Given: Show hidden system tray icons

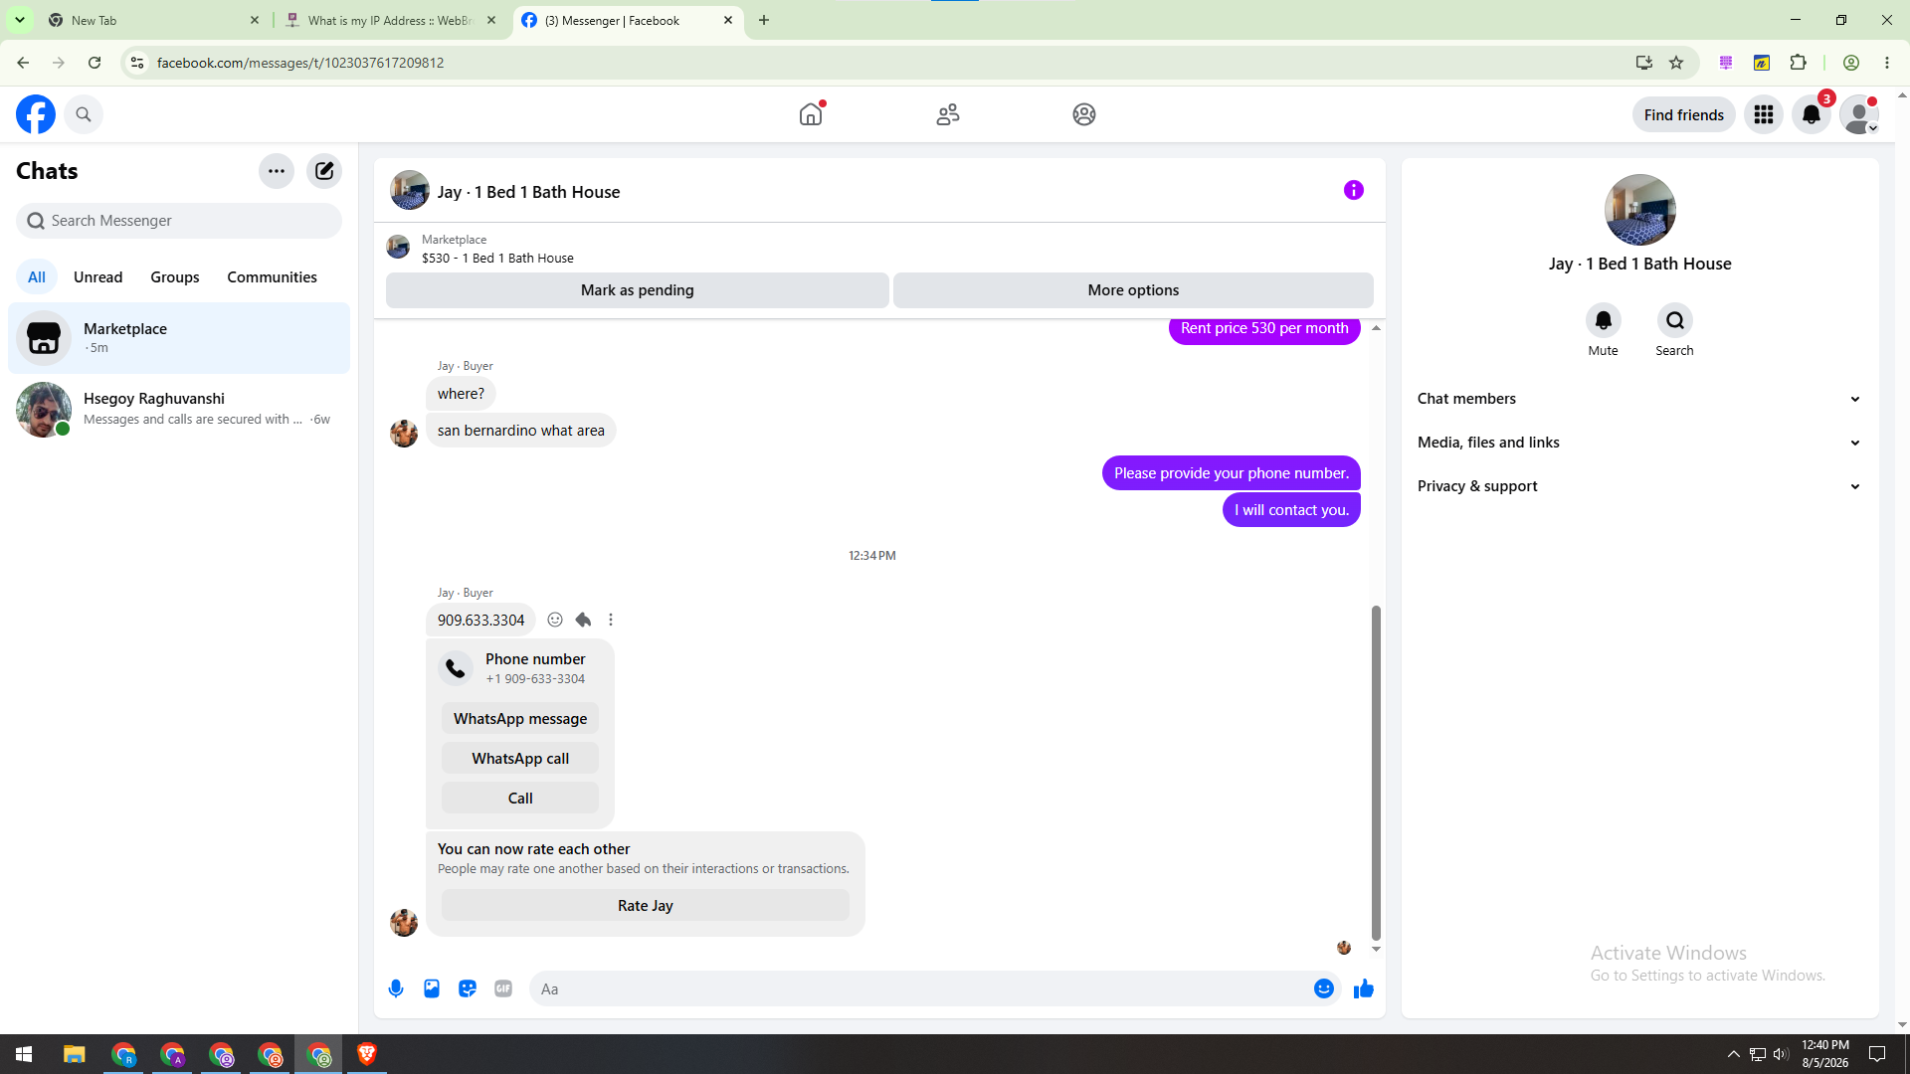Looking at the screenshot, I should (x=1733, y=1054).
